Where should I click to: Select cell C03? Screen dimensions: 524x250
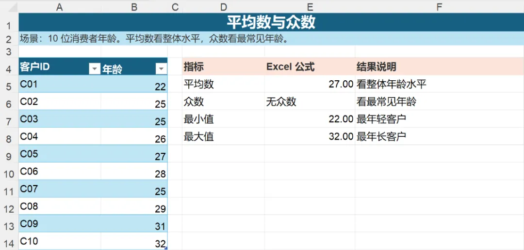tap(60, 118)
